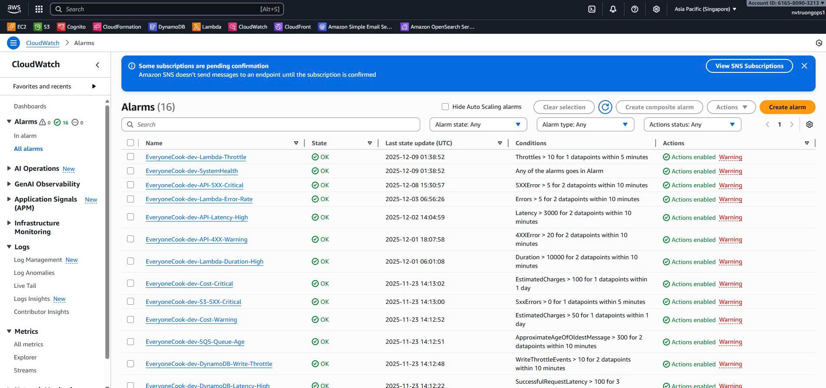Open the CloudWatch bookmark shortcut
This screenshot has height=388, width=826.
(248, 27)
